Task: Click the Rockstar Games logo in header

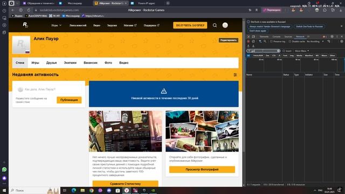Action: pyautogui.click(x=25, y=25)
